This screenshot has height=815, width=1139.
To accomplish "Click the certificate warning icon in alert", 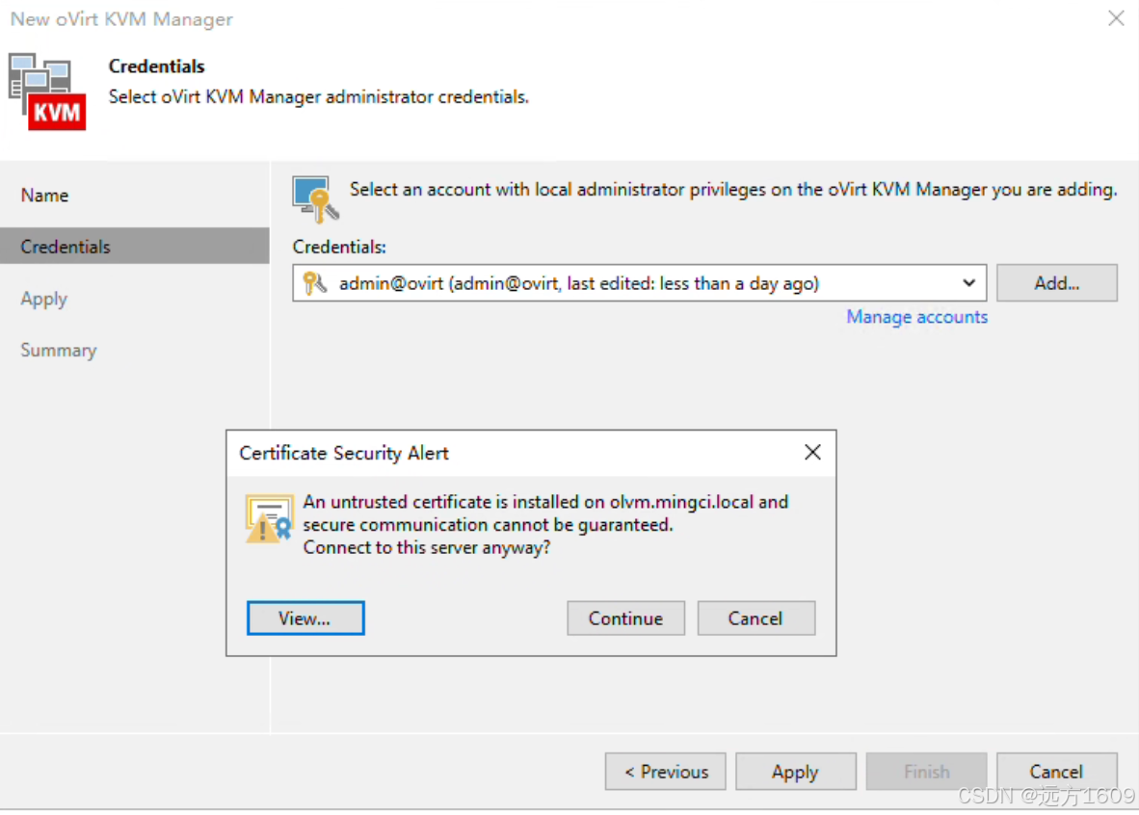I will (269, 518).
